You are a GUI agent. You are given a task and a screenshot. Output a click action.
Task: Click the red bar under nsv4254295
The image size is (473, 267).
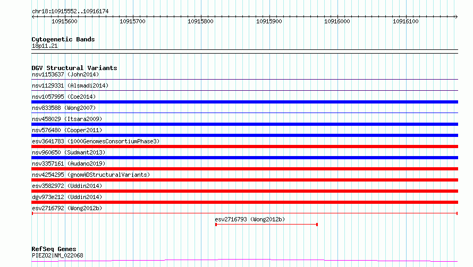click(244, 180)
